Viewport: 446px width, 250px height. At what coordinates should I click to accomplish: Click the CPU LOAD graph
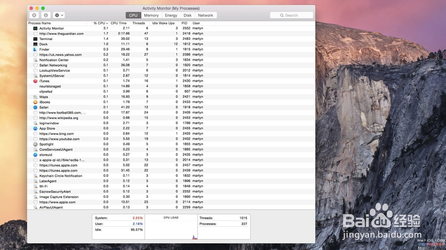[x=171, y=227]
